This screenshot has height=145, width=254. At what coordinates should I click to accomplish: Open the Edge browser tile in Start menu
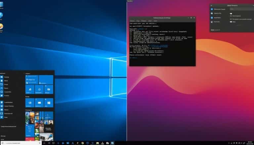(30, 89)
